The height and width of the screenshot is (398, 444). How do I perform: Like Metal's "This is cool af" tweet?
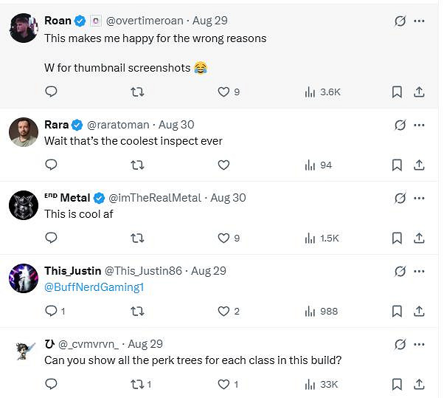[x=223, y=239]
